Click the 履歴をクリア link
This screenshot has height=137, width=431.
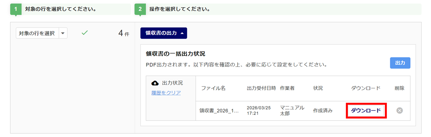[166, 93]
